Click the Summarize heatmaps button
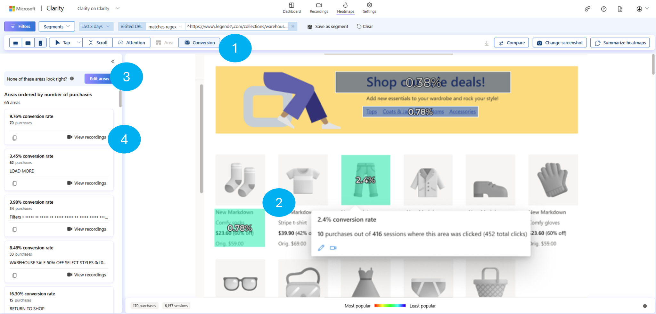The height and width of the screenshot is (314, 656). click(619, 42)
